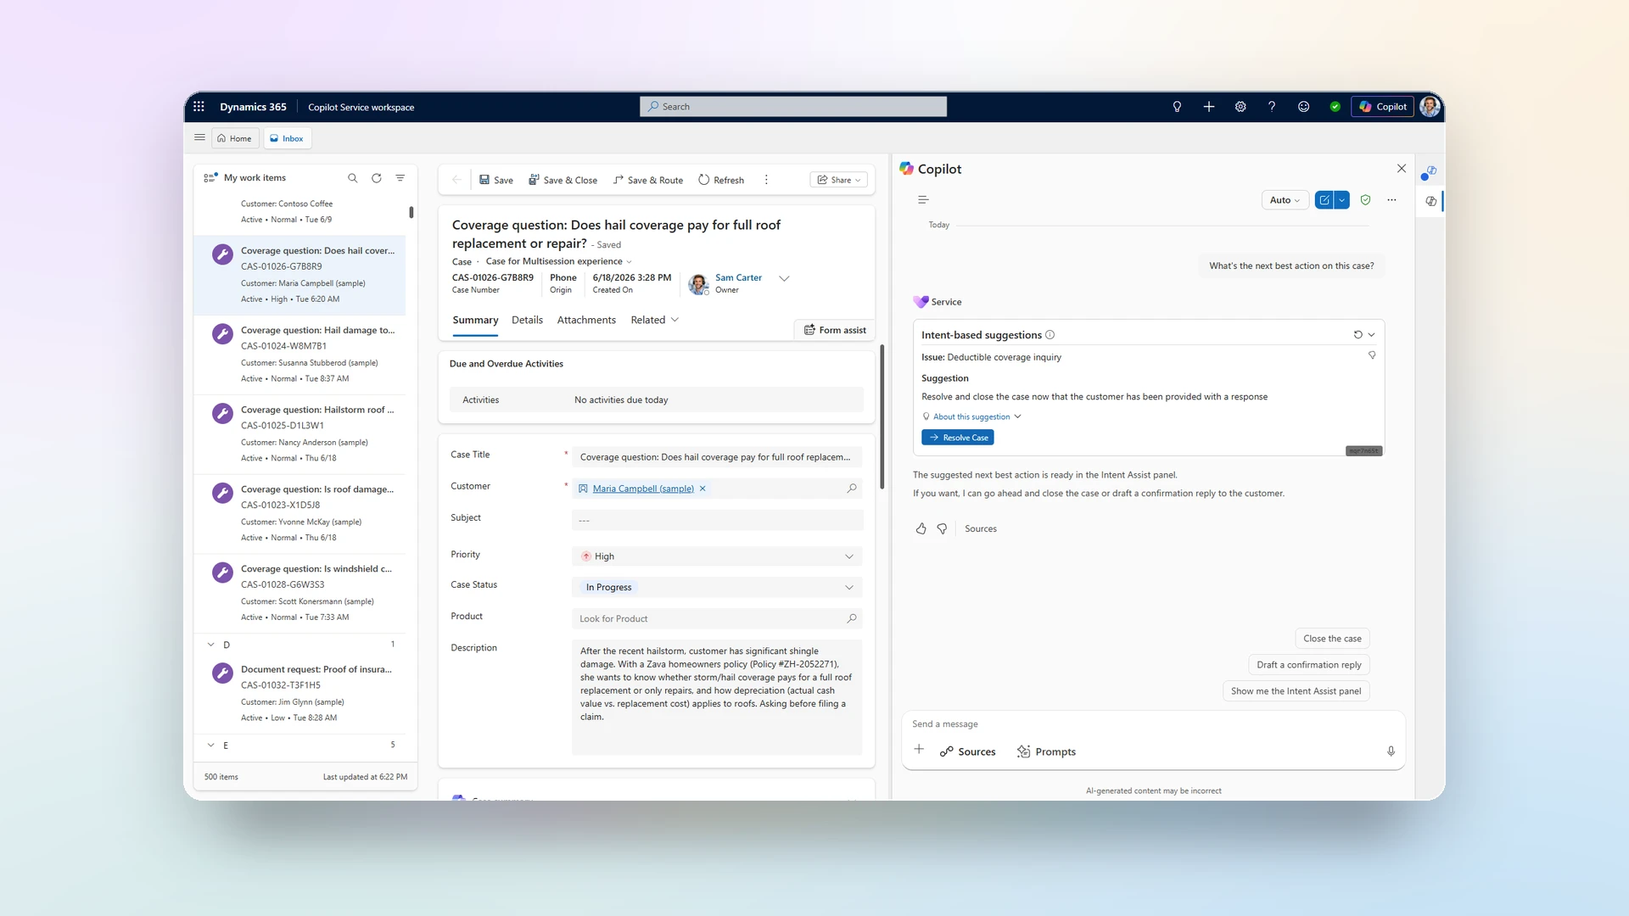Screen dimensions: 1629x916
Task: Open the help question mark icon
Action: 1272,107
